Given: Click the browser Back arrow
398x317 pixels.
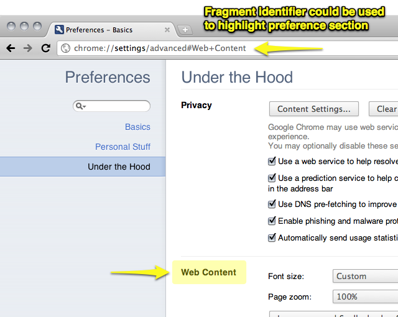Looking at the screenshot, I should 11,48.
